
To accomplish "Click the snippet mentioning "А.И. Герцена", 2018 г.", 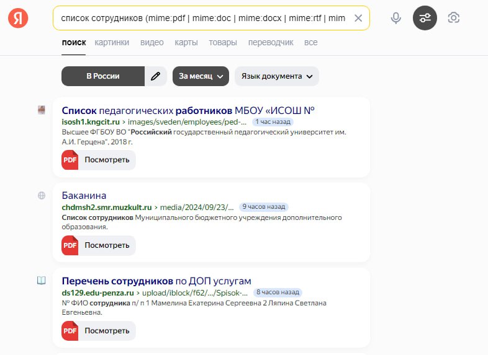I will pos(204,137).
